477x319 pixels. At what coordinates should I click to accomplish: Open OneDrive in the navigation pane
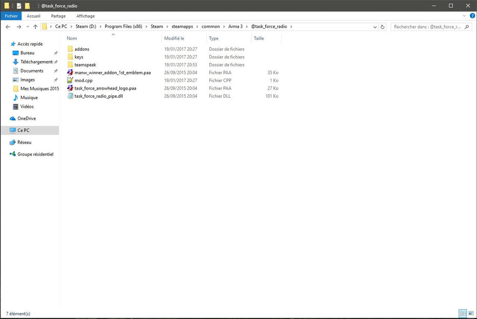tap(26, 118)
